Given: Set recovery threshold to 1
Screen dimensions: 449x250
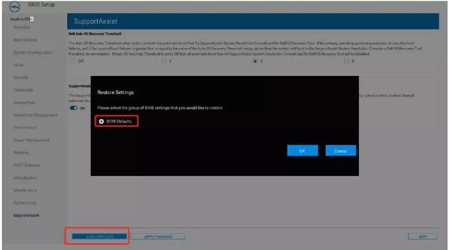Looking at the screenshot, I should tap(164, 61).
